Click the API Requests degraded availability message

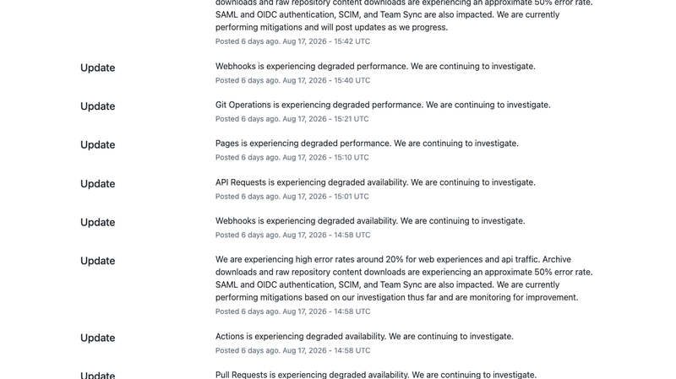(375, 182)
